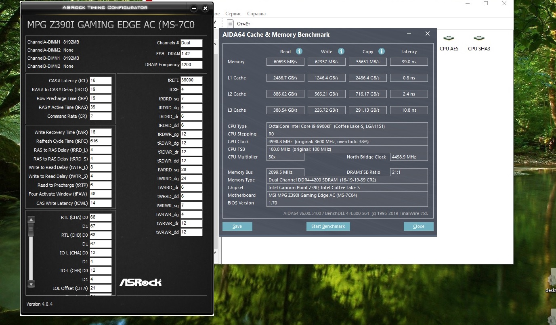The image size is (556, 325).
Task: Click the info icon next to Write
Action: (x=341, y=51)
